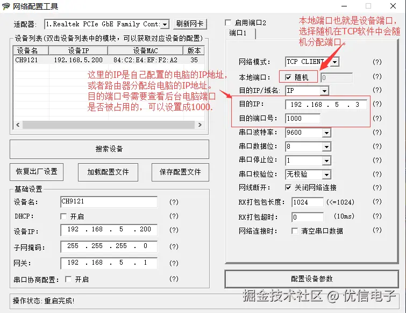
Task: Open help (?) for DHCP
Action: tap(174, 216)
